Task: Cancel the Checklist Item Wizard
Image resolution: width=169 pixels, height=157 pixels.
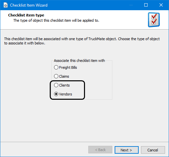Action: click(x=153, y=150)
